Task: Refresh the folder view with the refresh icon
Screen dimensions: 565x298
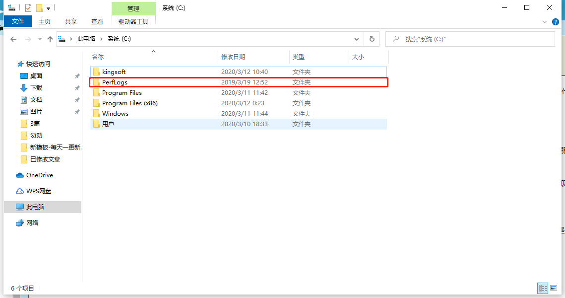Action: click(372, 39)
